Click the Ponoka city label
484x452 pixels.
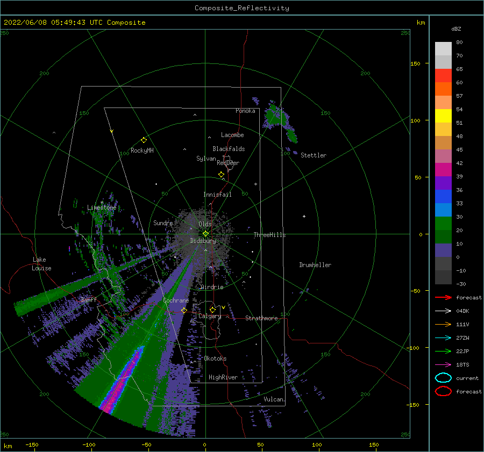[x=245, y=111]
